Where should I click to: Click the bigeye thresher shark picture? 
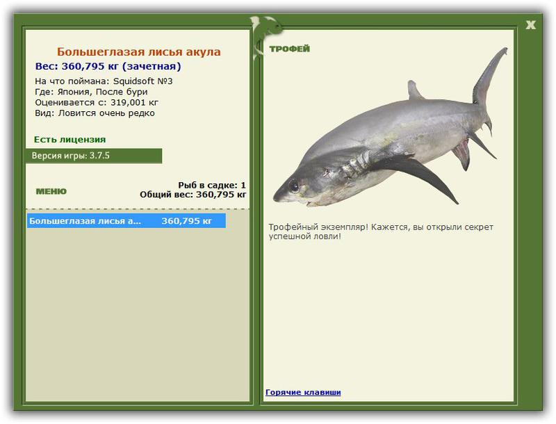pyautogui.click(x=390, y=127)
